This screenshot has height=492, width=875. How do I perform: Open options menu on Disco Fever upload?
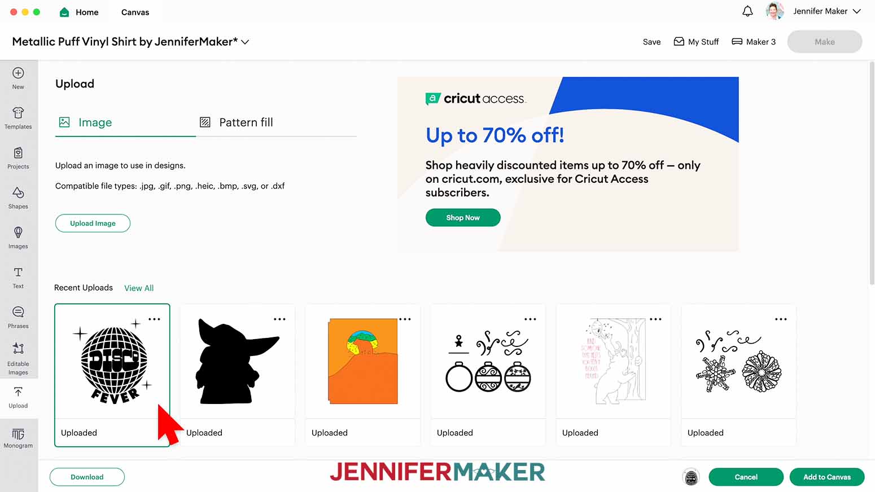[154, 319]
